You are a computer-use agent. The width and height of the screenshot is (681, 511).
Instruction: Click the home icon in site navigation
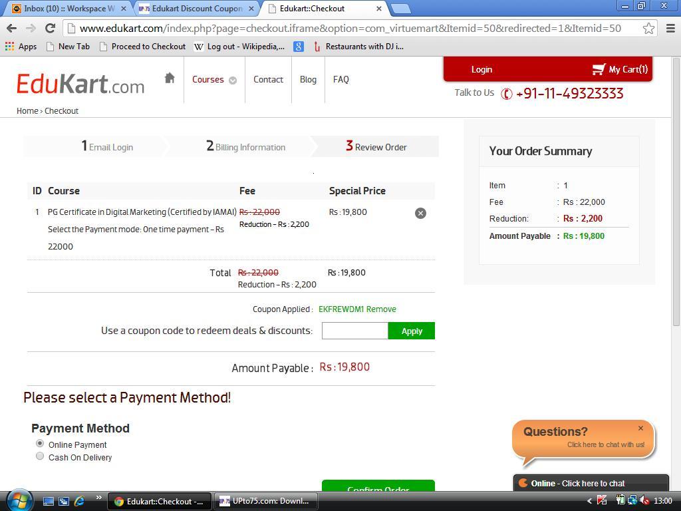coord(170,79)
